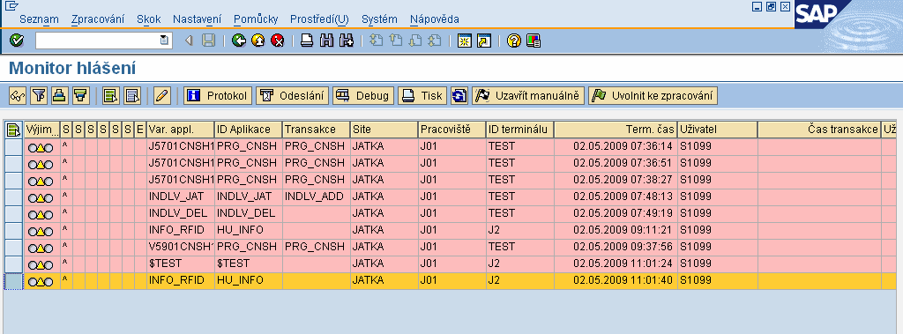Click the V5901CNSH cell in Var. appl.
Image resolution: width=903 pixels, height=334 pixels.
pyautogui.click(x=181, y=247)
